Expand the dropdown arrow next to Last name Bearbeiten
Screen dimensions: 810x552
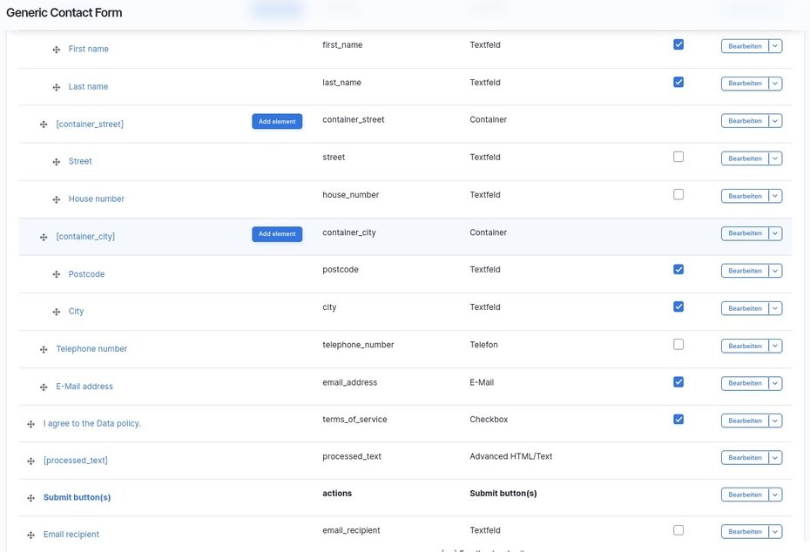point(775,84)
